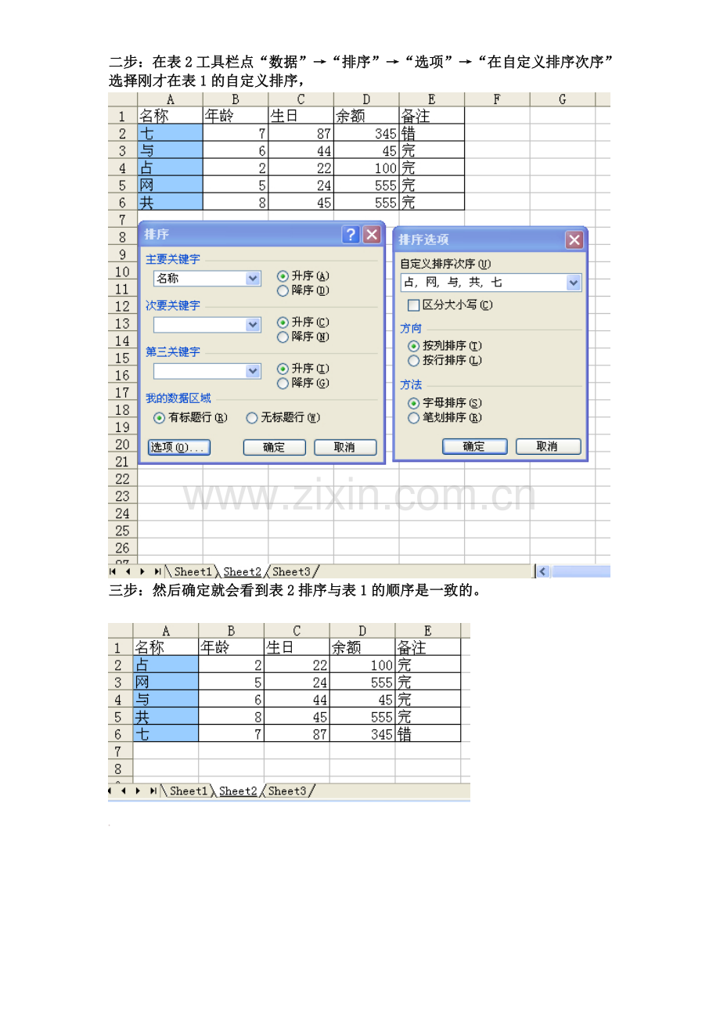720x1019 pixels.
Task: Click cell 占 in upper spreadsheet
Action: pyautogui.click(x=170, y=168)
